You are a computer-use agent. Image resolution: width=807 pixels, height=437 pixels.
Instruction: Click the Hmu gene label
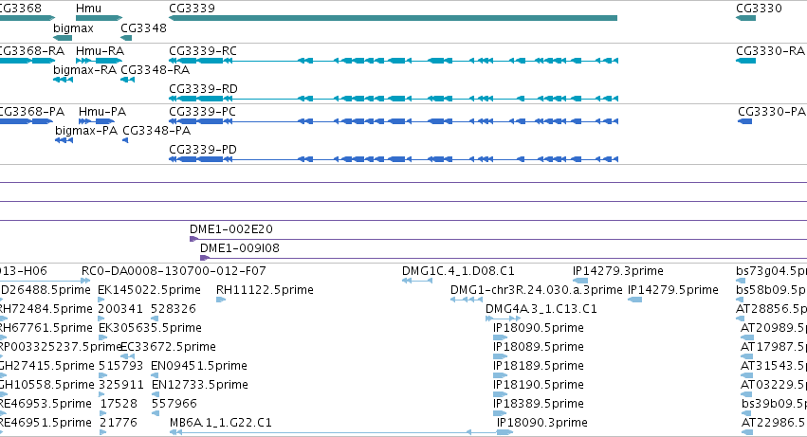click(x=88, y=9)
